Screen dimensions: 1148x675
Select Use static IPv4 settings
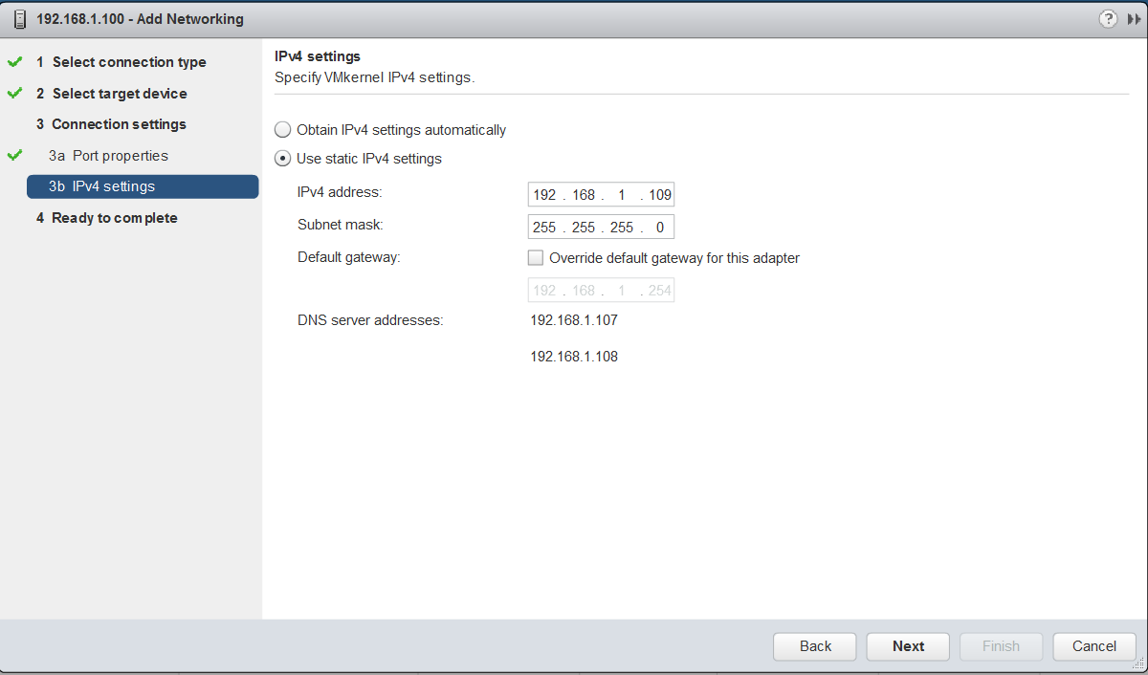tap(282, 159)
